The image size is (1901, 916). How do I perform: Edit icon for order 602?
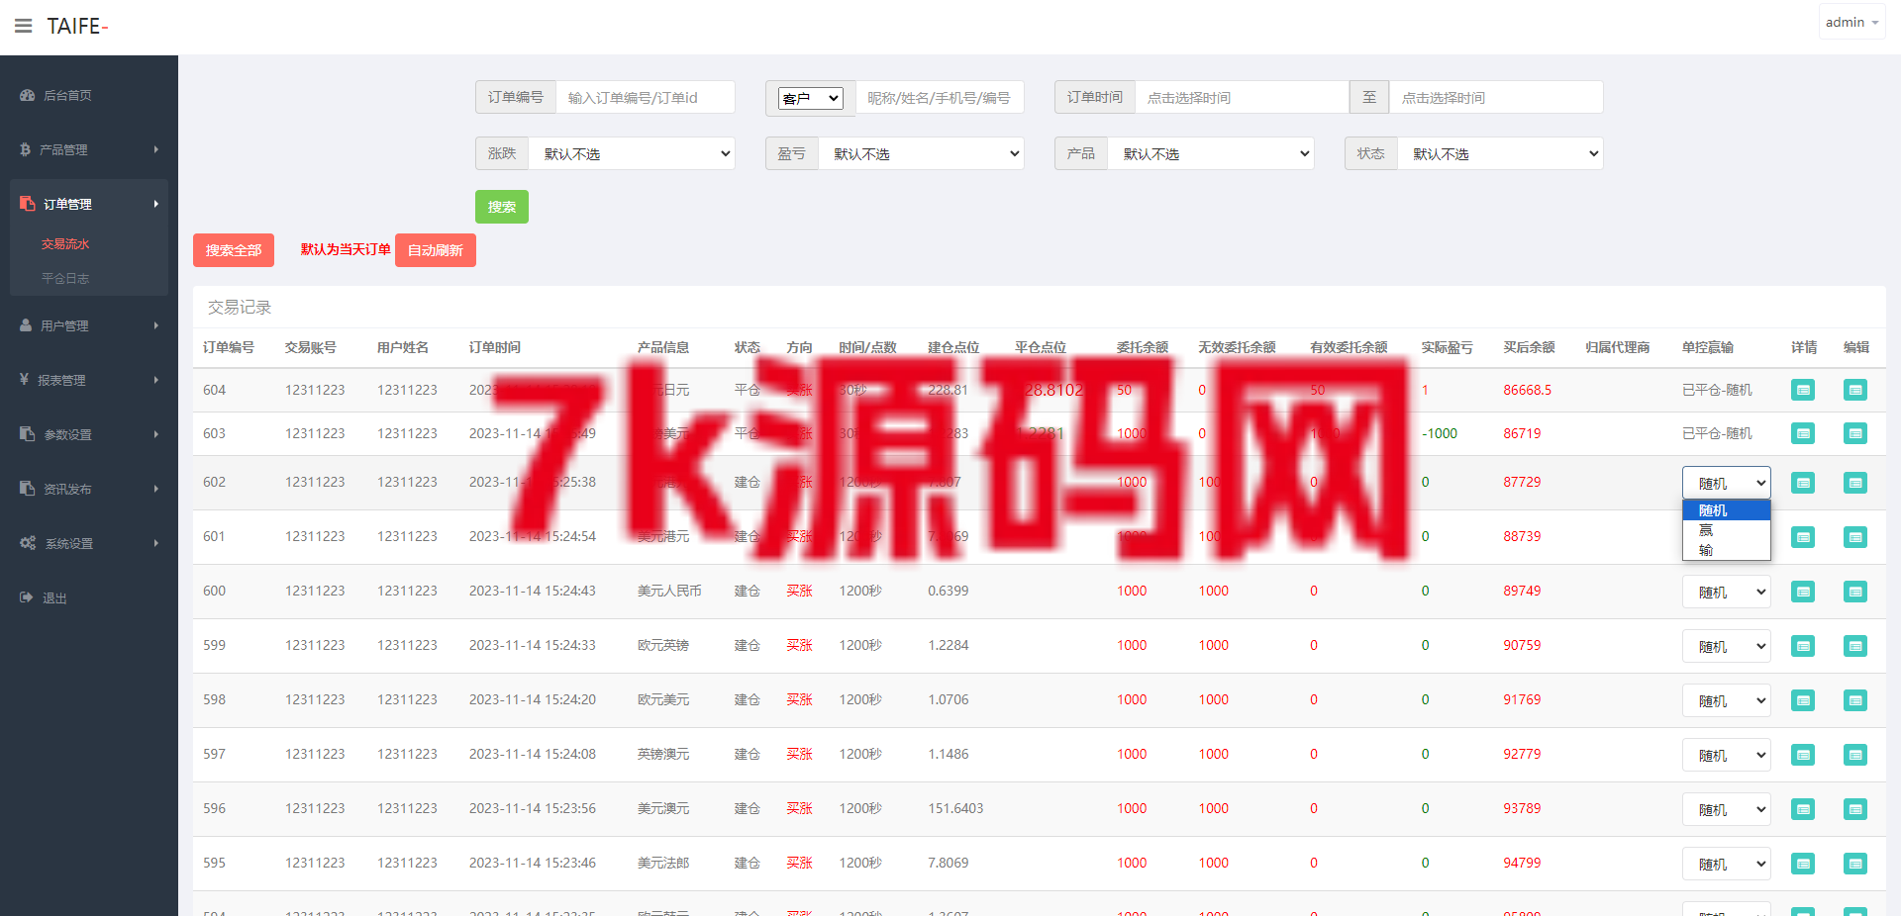point(1855,483)
